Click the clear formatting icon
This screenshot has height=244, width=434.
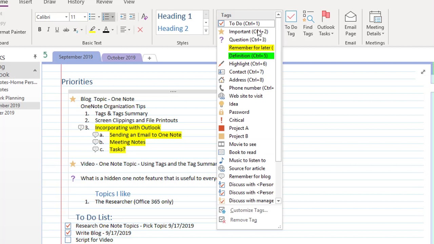click(x=144, y=17)
